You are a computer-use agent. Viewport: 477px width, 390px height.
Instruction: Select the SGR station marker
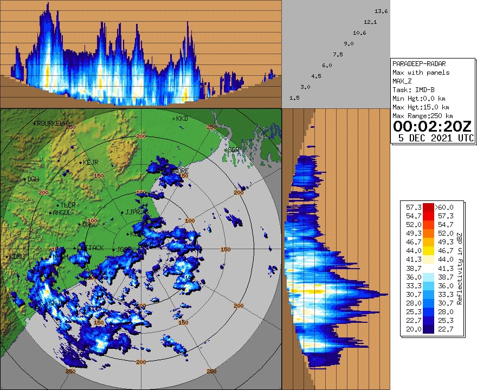click(x=227, y=149)
